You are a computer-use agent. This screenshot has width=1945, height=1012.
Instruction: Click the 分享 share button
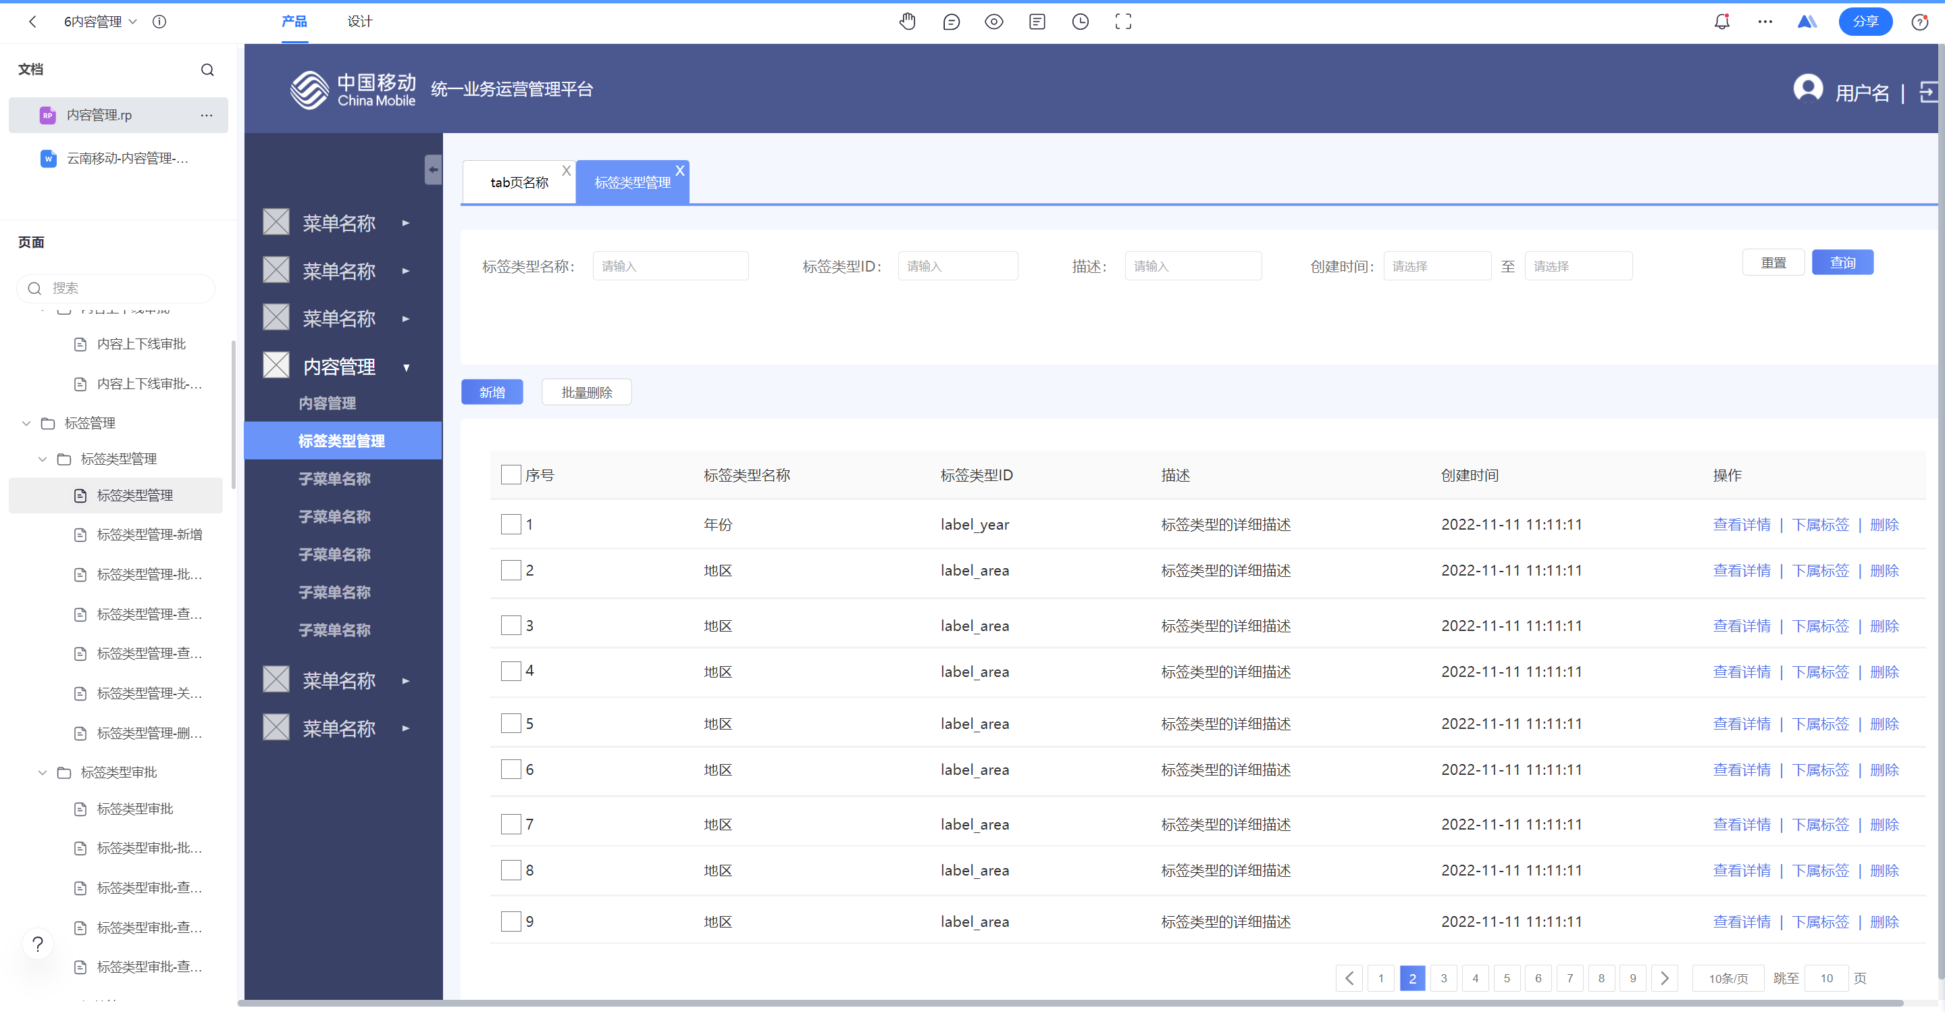click(1865, 22)
